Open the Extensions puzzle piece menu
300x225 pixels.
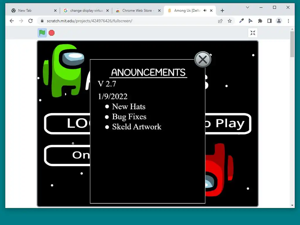coord(260,21)
